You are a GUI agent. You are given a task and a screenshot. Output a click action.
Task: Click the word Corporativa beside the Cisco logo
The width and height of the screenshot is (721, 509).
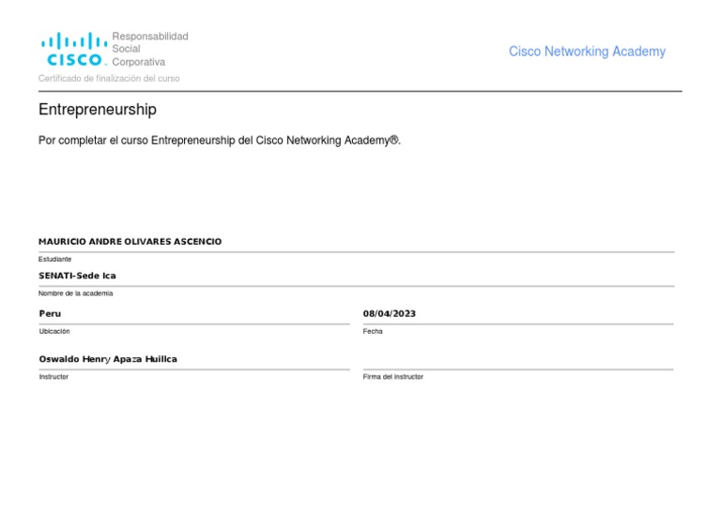(139, 62)
